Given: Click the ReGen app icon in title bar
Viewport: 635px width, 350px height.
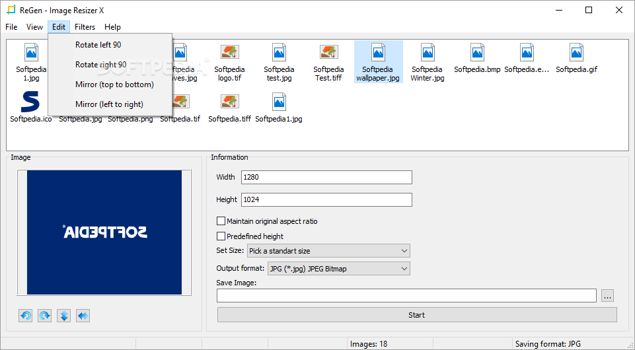Looking at the screenshot, I should click(x=11, y=10).
